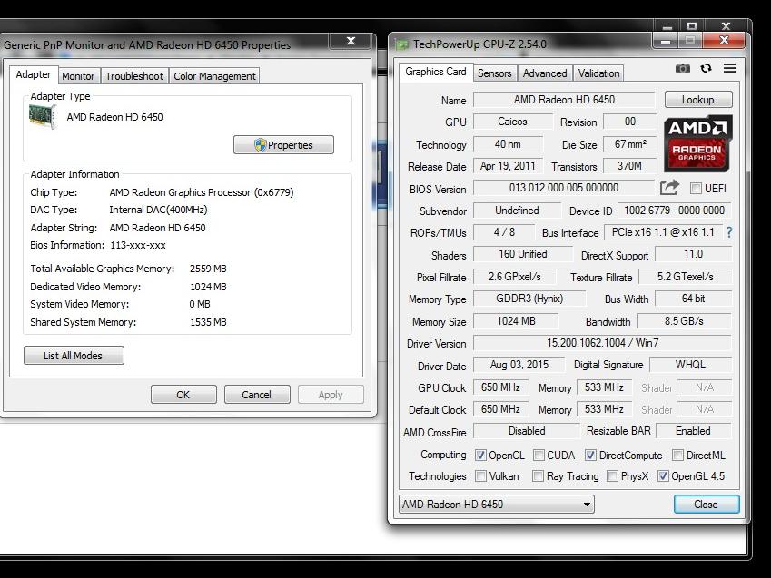Click the Digital Signature value WHQL
Viewport: 771px width, 578px height.
coord(690,365)
